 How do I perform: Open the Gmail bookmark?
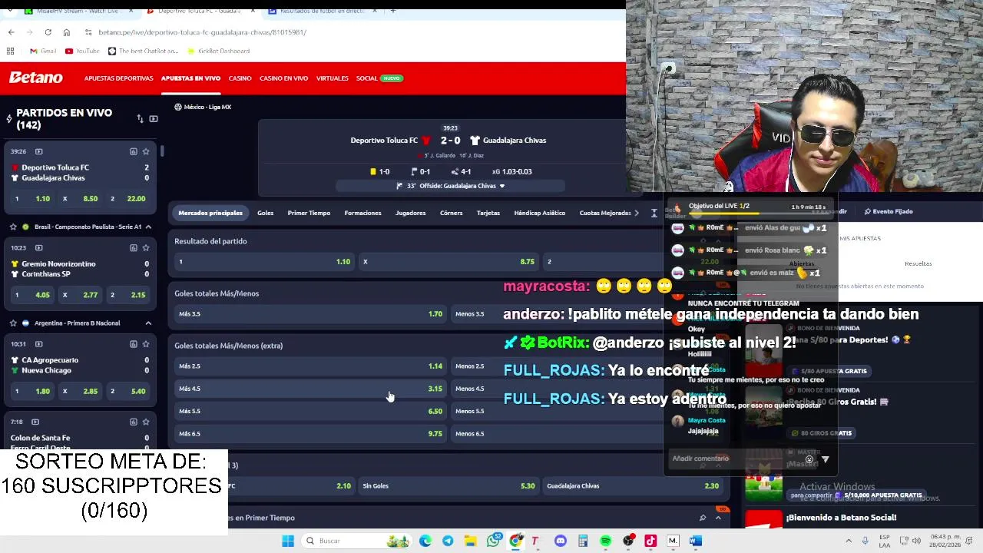(43, 51)
